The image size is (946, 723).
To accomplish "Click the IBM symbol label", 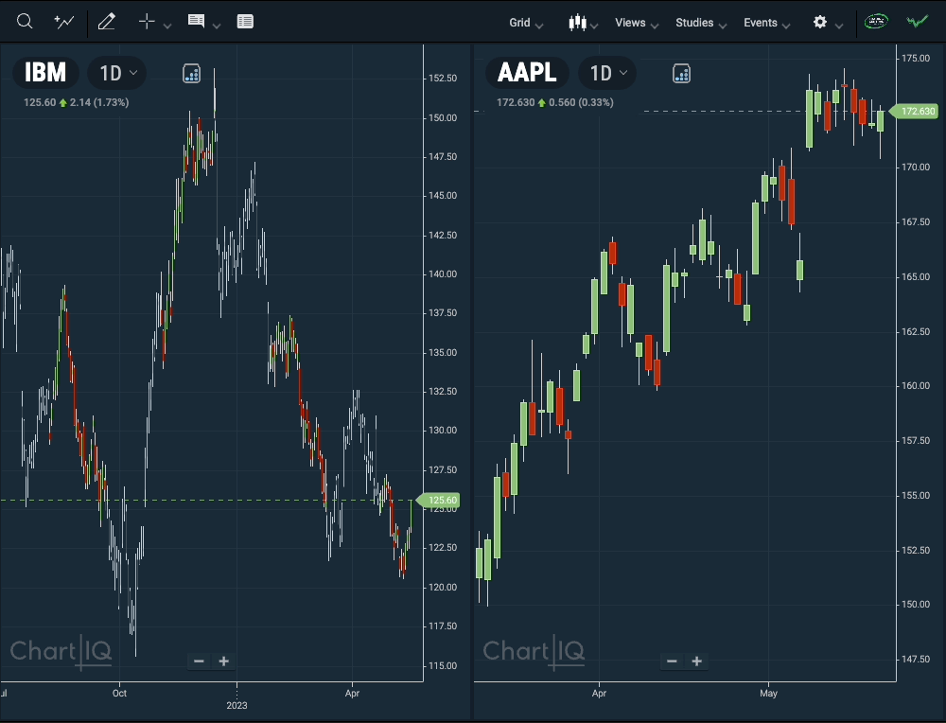I will point(45,73).
